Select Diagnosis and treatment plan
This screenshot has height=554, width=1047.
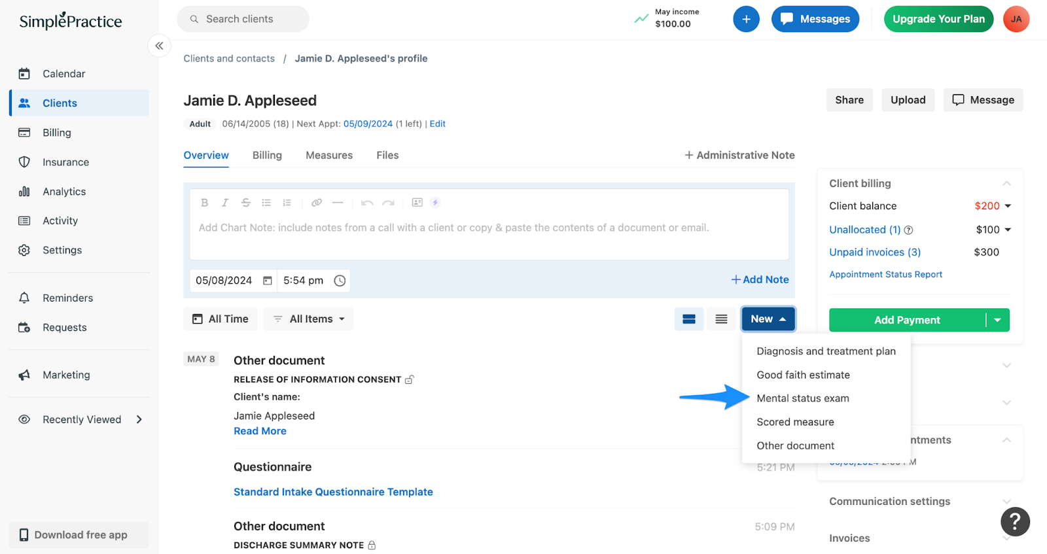[x=826, y=351]
